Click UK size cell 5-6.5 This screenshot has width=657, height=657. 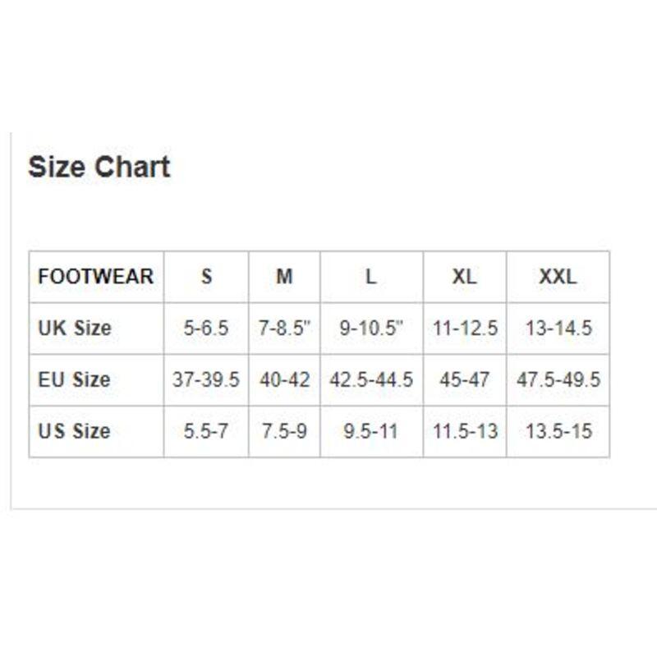(x=206, y=328)
